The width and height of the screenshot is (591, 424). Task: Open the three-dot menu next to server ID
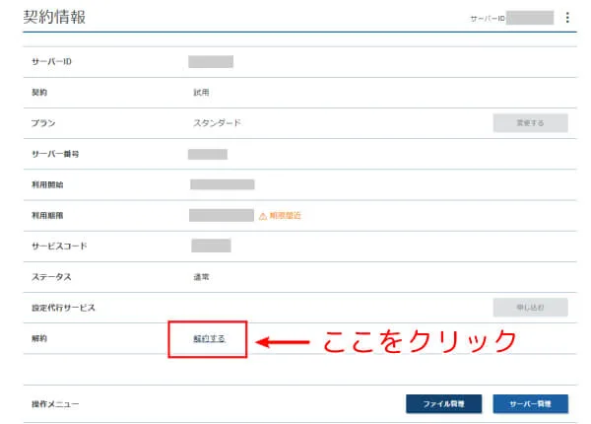[x=567, y=18]
